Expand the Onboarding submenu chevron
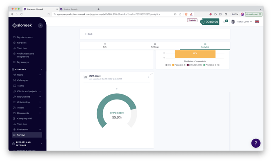The width and height of the screenshot is (272, 162). (x=40, y=102)
